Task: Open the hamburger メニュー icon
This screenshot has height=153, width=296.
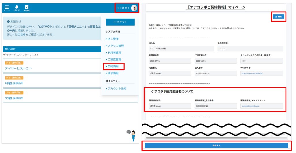Action: click(7, 8)
